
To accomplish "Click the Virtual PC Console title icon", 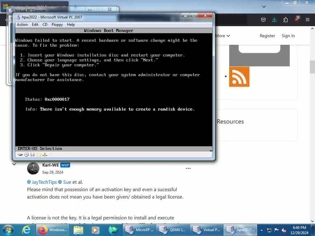I will [x=11, y=10].
